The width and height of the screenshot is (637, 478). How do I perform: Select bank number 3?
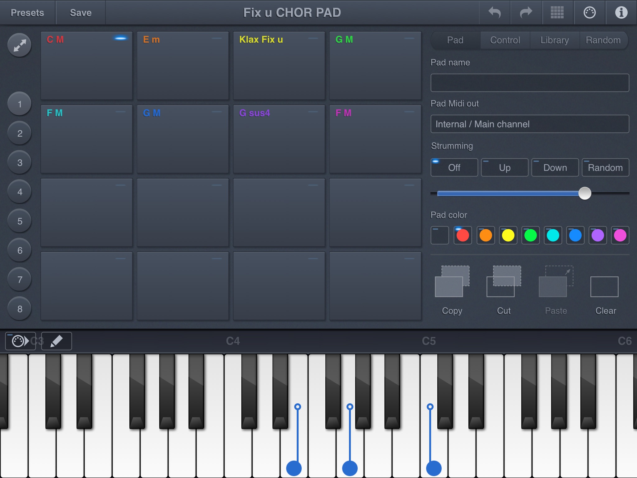[20, 162]
